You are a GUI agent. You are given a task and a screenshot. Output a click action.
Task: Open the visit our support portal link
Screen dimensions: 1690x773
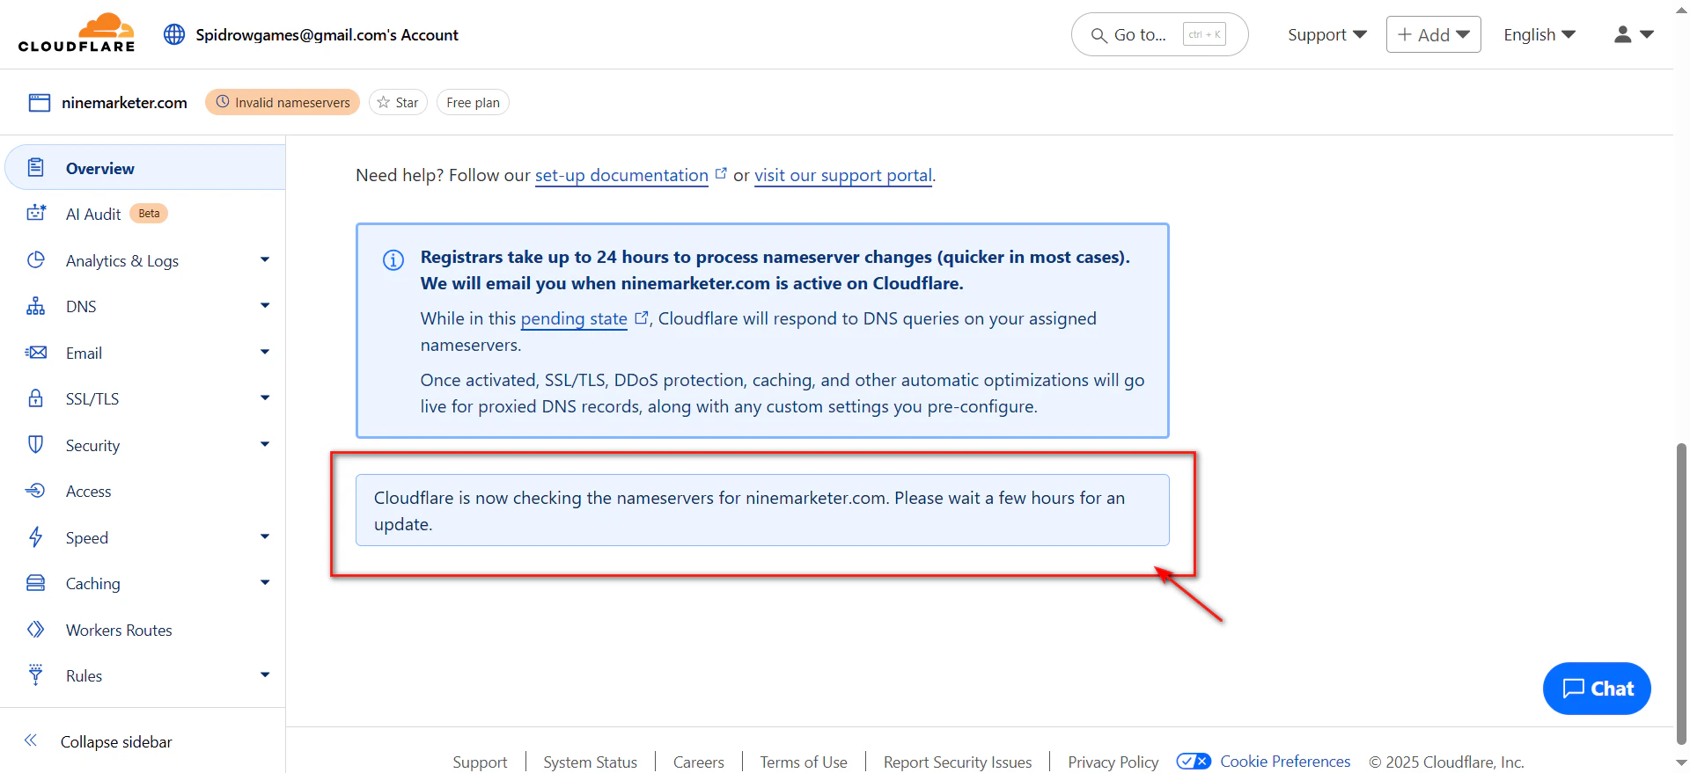click(843, 175)
